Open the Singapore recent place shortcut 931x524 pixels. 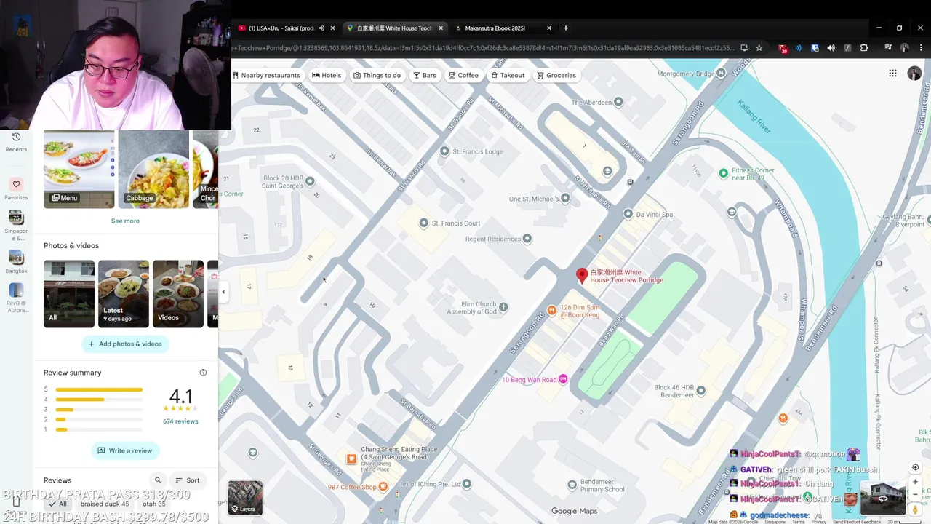(16, 225)
